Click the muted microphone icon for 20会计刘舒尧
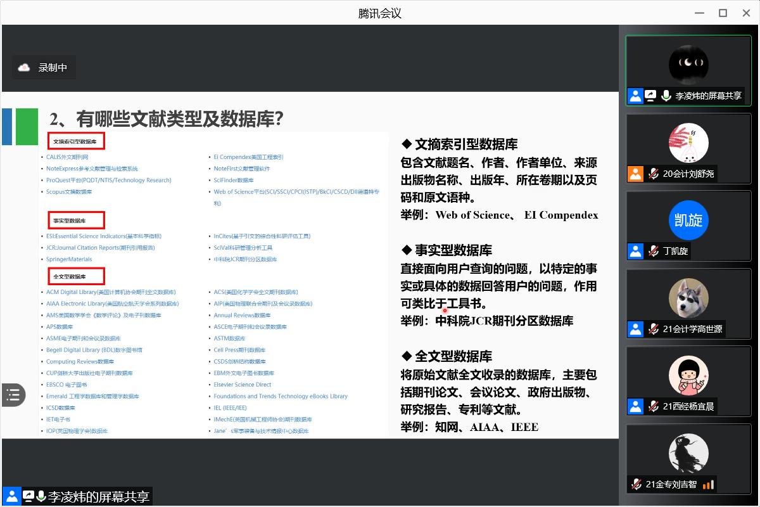 pos(654,174)
